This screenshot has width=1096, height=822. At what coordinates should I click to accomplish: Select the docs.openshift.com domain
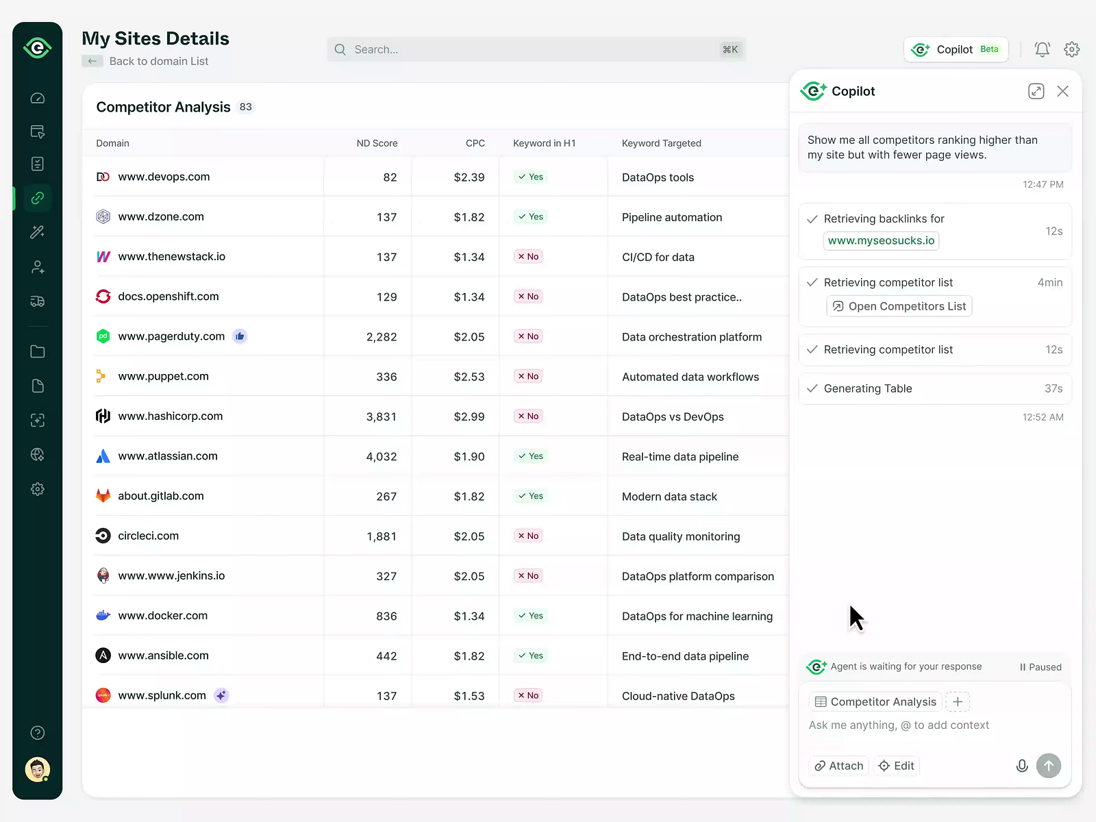click(169, 297)
